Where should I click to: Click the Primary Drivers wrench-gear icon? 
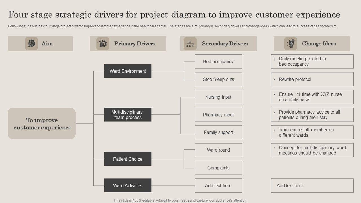click(x=103, y=44)
